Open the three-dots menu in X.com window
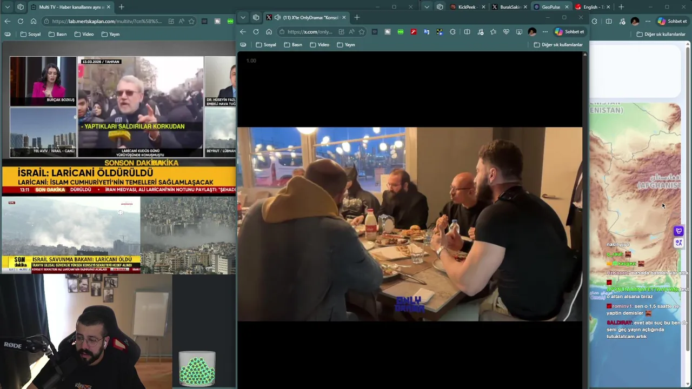The height and width of the screenshot is (389, 692). point(545,32)
